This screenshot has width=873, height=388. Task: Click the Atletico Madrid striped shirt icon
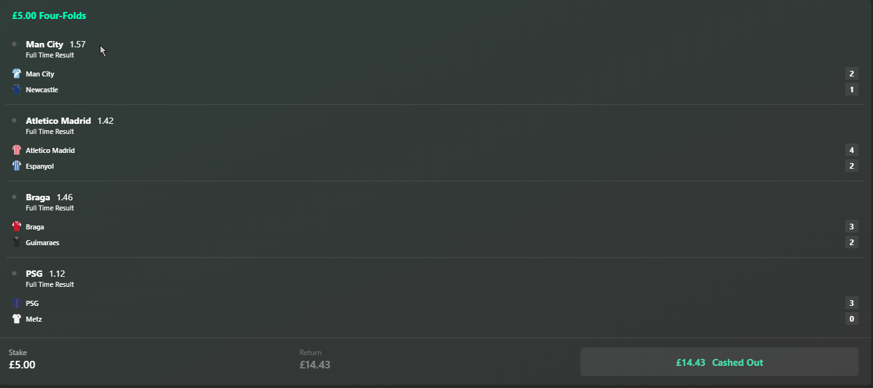[x=16, y=150]
